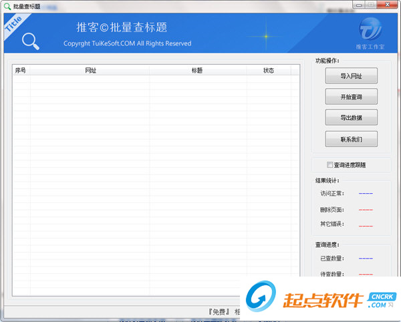Start the query with 开始查询

[x=351, y=97]
